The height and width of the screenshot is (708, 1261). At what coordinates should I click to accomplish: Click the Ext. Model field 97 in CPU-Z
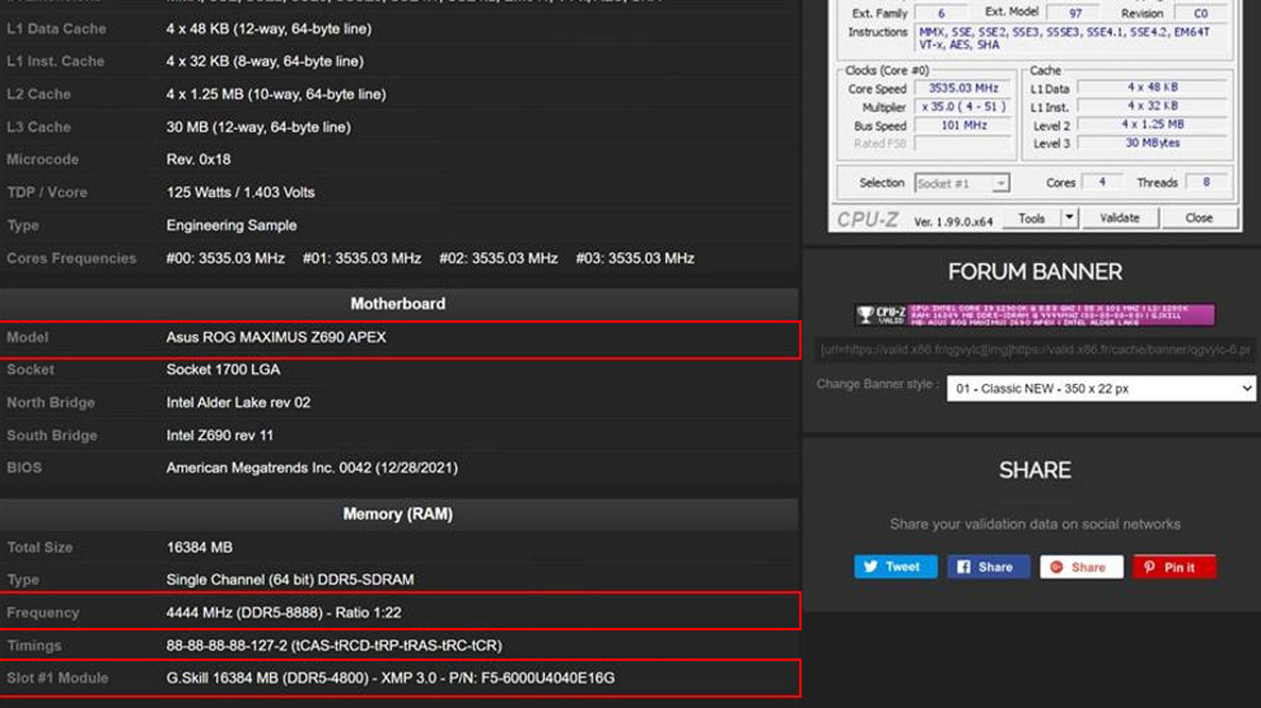1075,13
